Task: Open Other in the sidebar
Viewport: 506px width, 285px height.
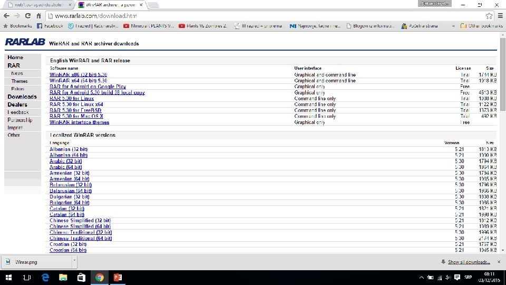Action: point(14,135)
